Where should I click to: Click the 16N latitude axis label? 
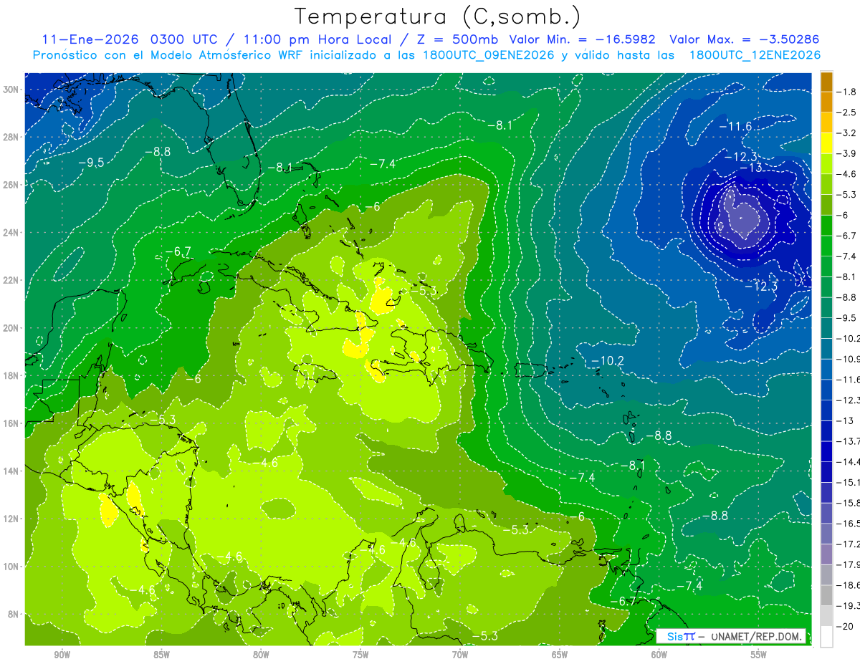[x=11, y=423]
